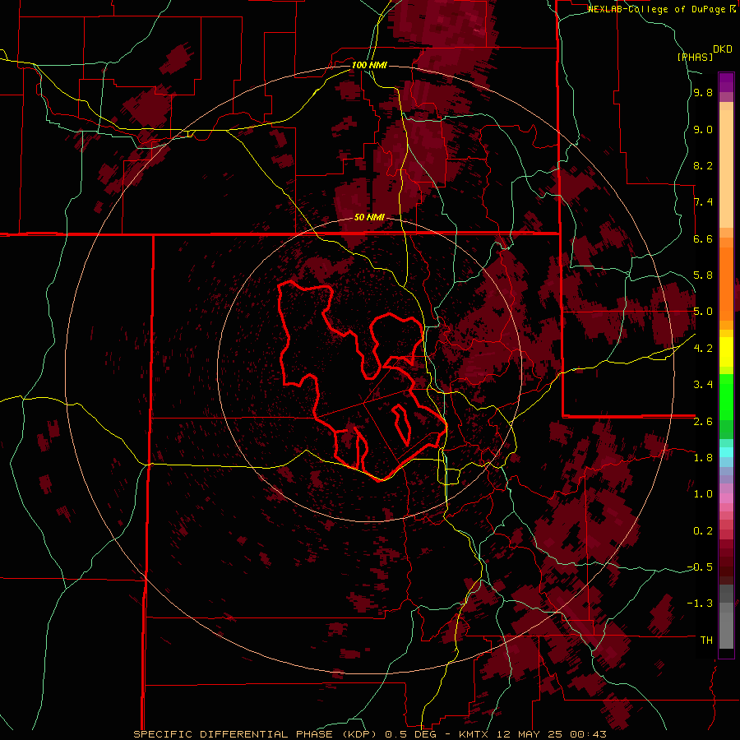Click the "50 NMI" range ring label

[369, 218]
